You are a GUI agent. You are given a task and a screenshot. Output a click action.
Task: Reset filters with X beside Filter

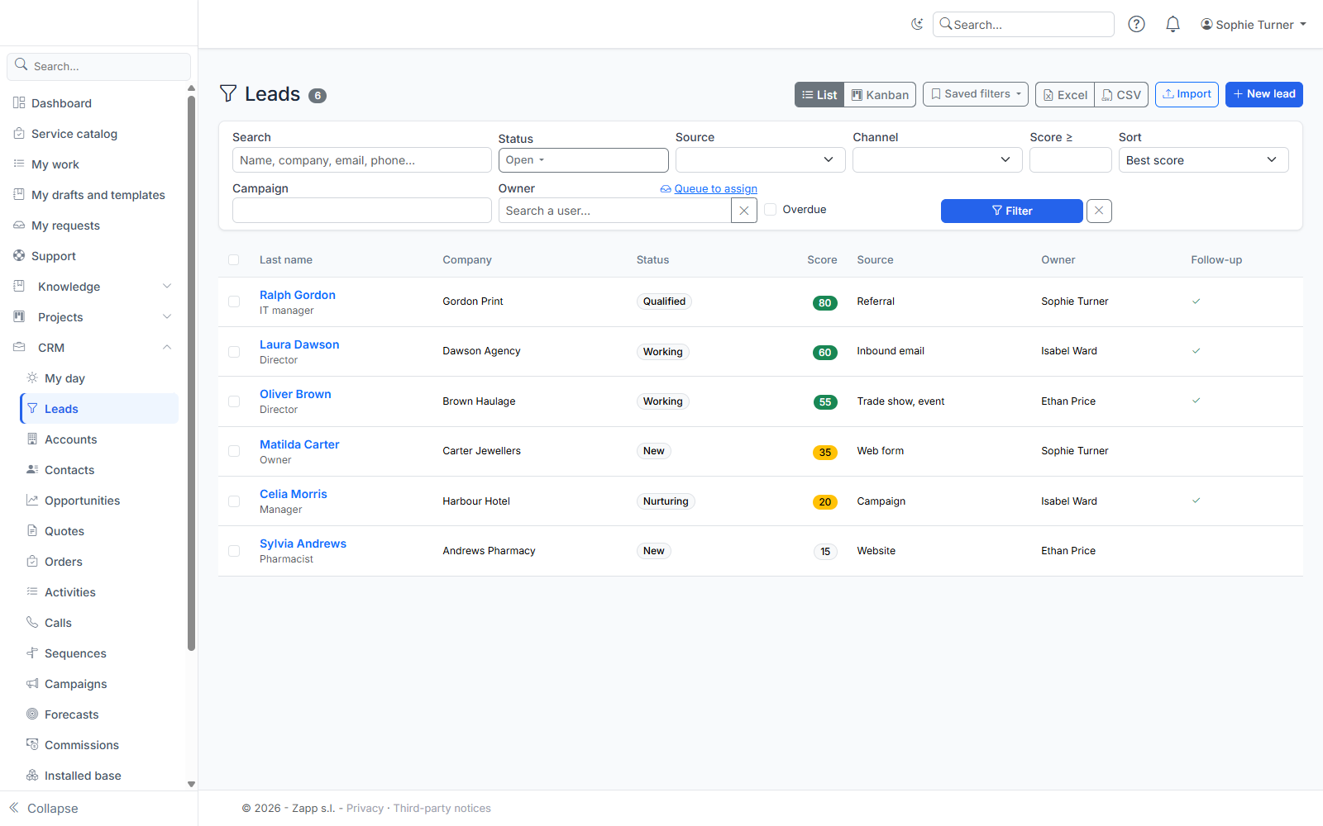tap(1099, 211)
